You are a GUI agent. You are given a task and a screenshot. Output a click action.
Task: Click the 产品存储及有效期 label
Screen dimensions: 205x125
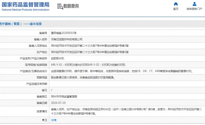coord(36,84)
